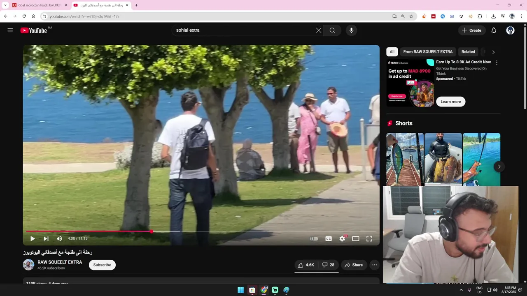Skip to the next video
The image size is (527, 296).
click(46, 238)
